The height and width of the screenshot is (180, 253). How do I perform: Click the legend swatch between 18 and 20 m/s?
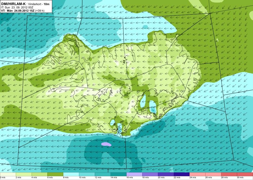[x=150, y=174]
